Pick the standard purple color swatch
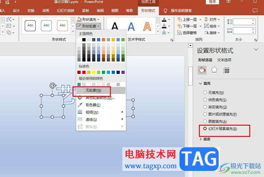 click(123, 72)
